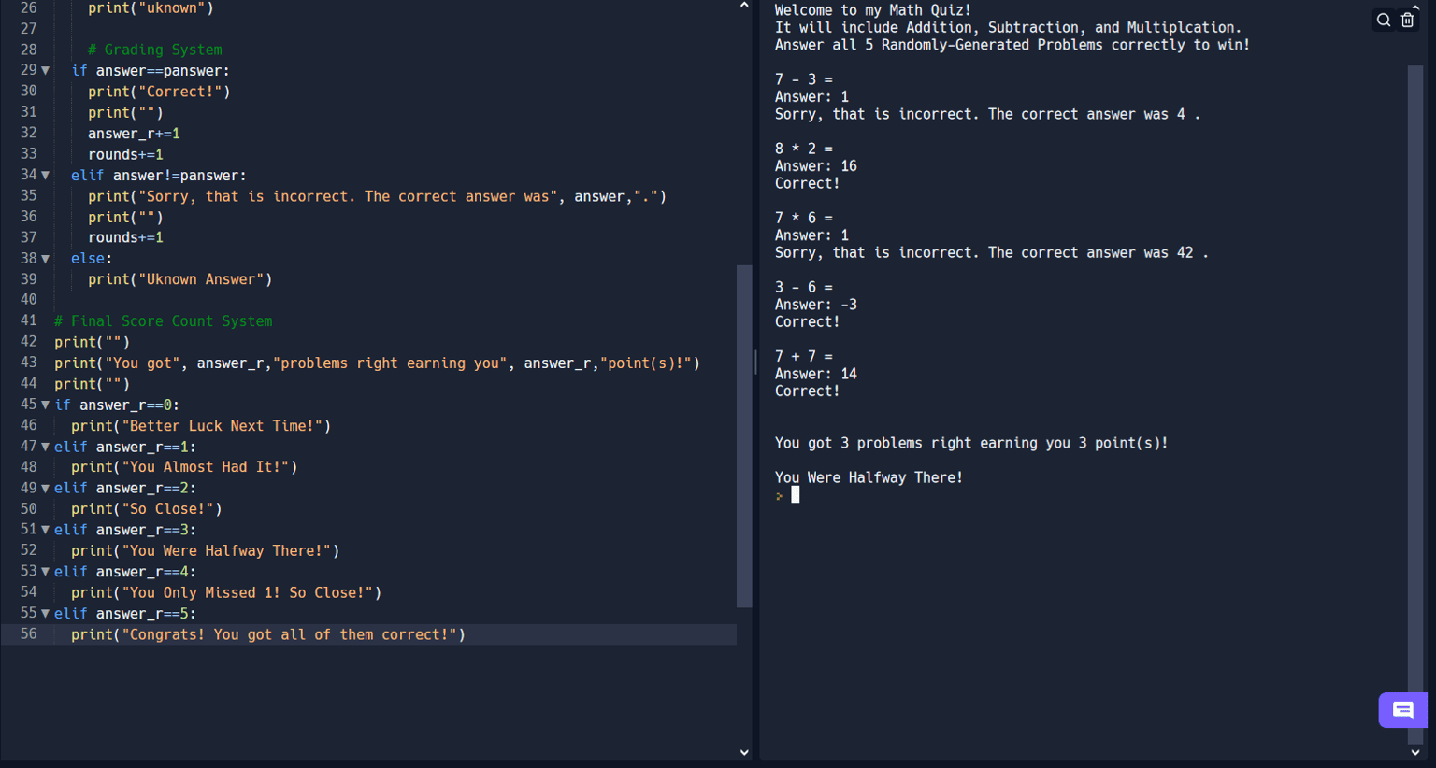The height and width of the screenshot is (768, 1436).
Task: Collapse the fold arrow at line 34
Action: point(45,176)
